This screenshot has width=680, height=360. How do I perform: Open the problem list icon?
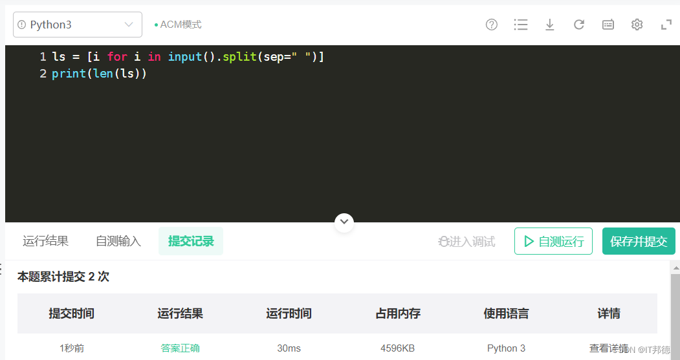click(521, 25)
